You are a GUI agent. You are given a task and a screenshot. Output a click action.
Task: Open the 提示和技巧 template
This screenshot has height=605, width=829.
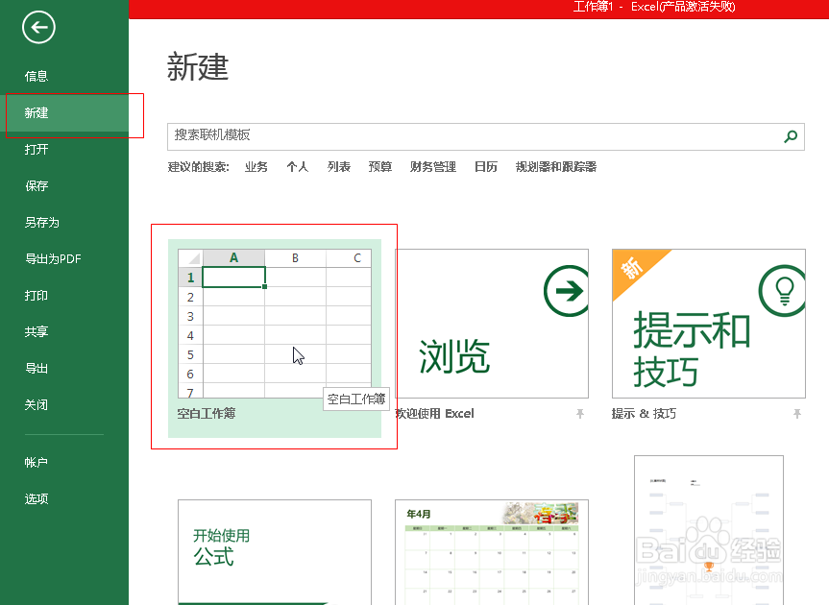(709, 324)
